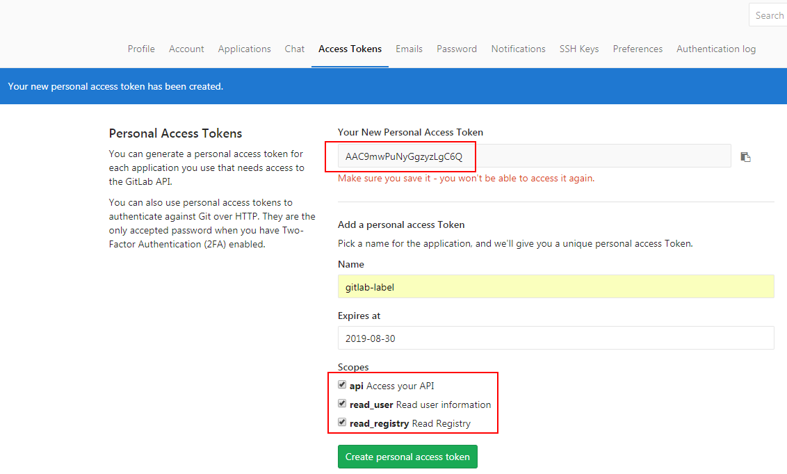Screen dimensions: 787x474
Task: Switch to the Password tab
Action: coord(457,49)
